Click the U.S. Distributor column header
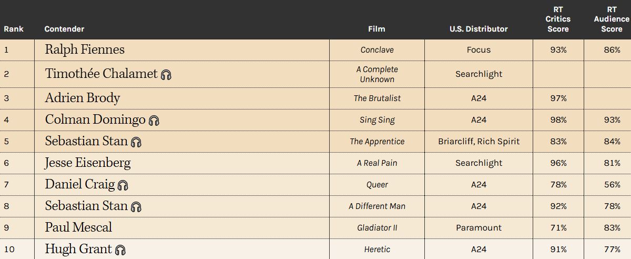Image resolution: width=631 pixels, height=259 pixels. (479, 29)
